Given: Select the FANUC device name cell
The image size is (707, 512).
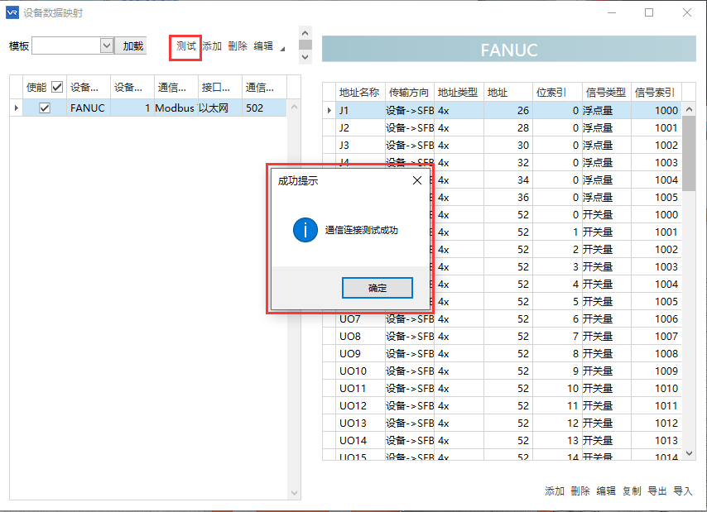Looking at the screenshot, I should (88, 108).
